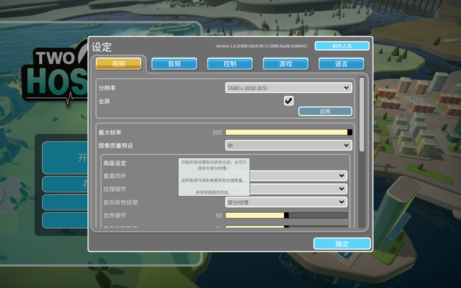Open the 音频 settings tab

coord(174,64)
